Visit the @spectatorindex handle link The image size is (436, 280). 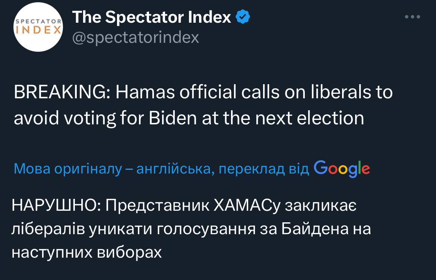pos(136,37)
